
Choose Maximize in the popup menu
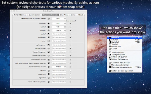[x=125, y=38]
